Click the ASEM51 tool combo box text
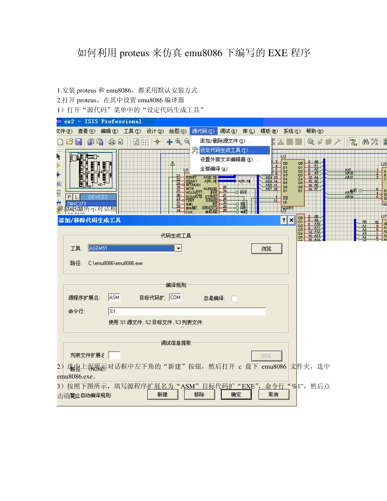This screenshot has width=387, height=501. pos(131,248)
